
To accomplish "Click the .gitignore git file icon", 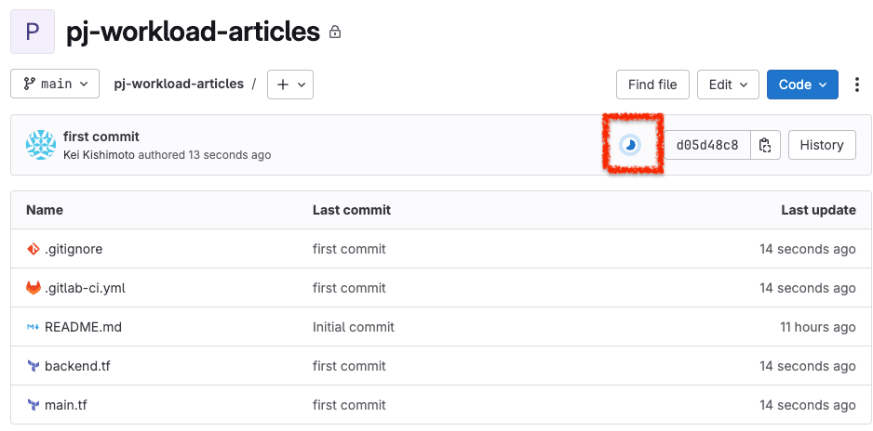I will [34, 249].
